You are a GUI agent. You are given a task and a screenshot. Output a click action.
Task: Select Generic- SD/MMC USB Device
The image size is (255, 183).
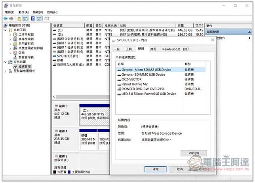(x=161, y=74)
